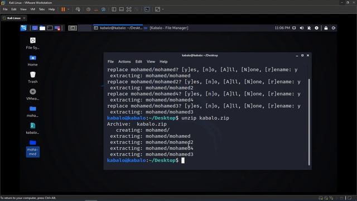357x201 pixels.
Task: Open VMware console view icon
Action: tap(147, 9)
